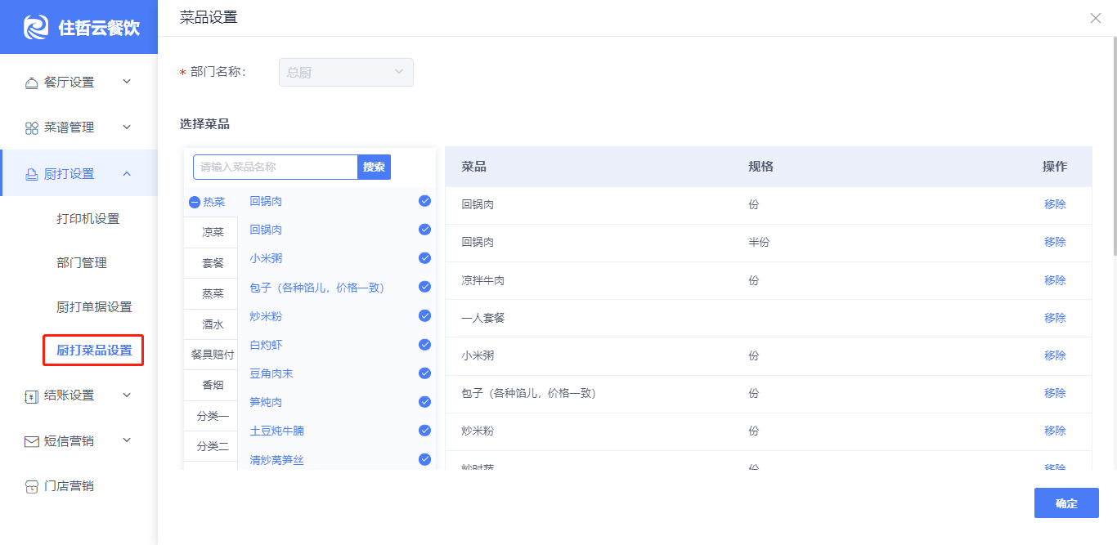Expand the 结账设置 sidebar chevron
Image resolution: width=1117 pixels, height=545 pixels.
127,395
